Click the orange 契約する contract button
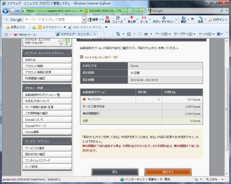 pos(168,172)
